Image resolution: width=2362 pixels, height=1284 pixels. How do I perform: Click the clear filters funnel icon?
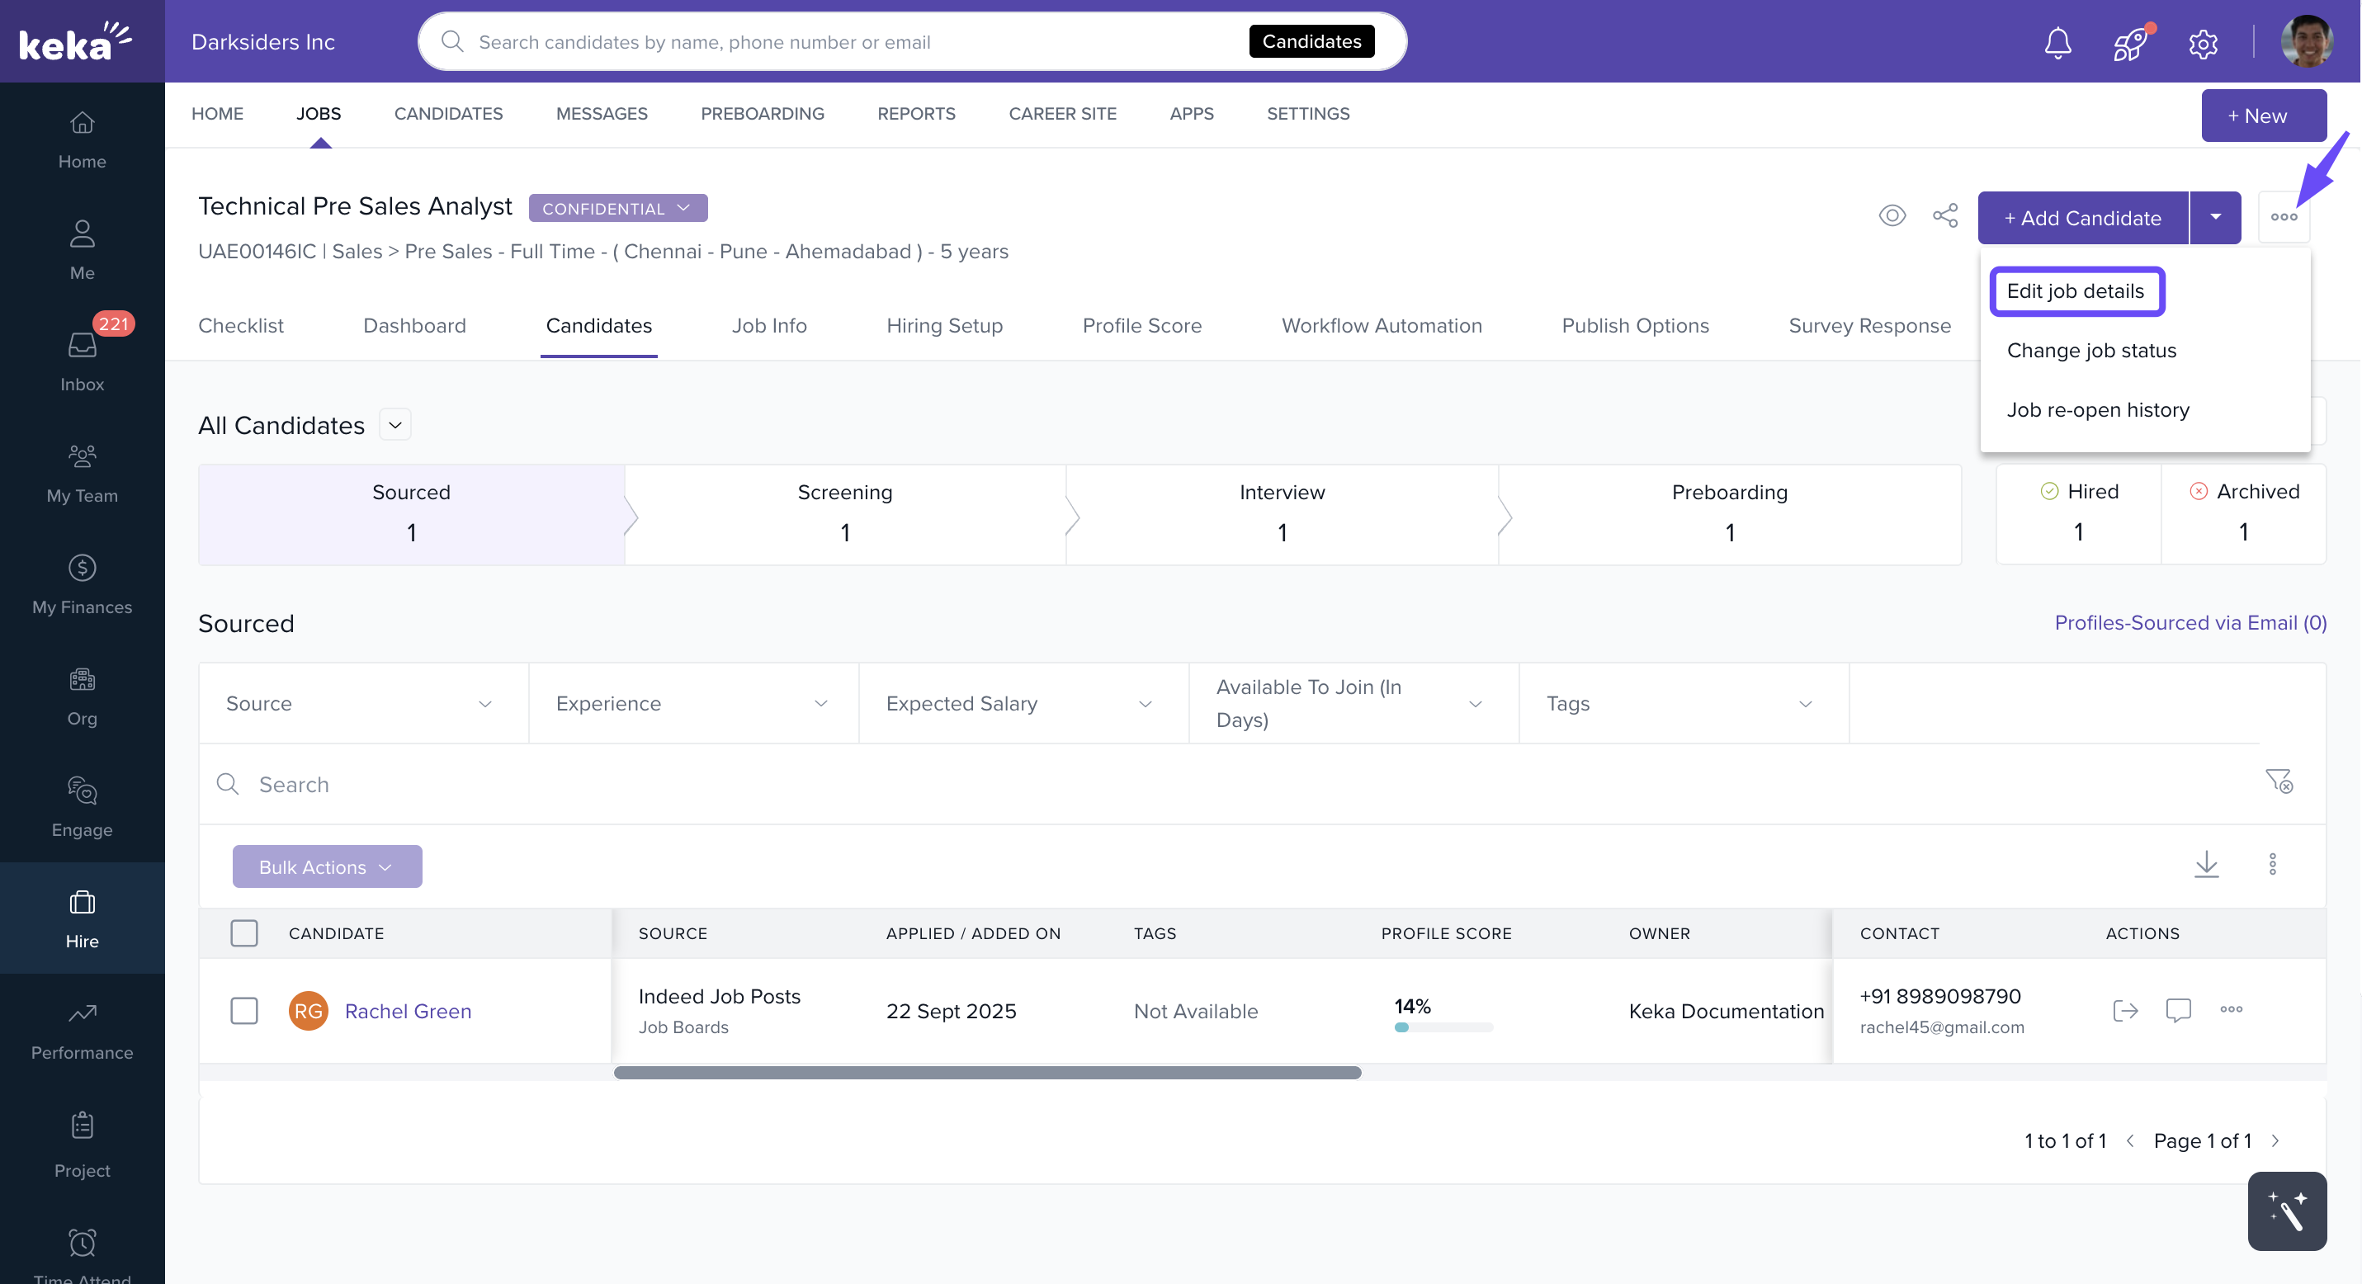pyautogui.click(x=2279, y=781)
